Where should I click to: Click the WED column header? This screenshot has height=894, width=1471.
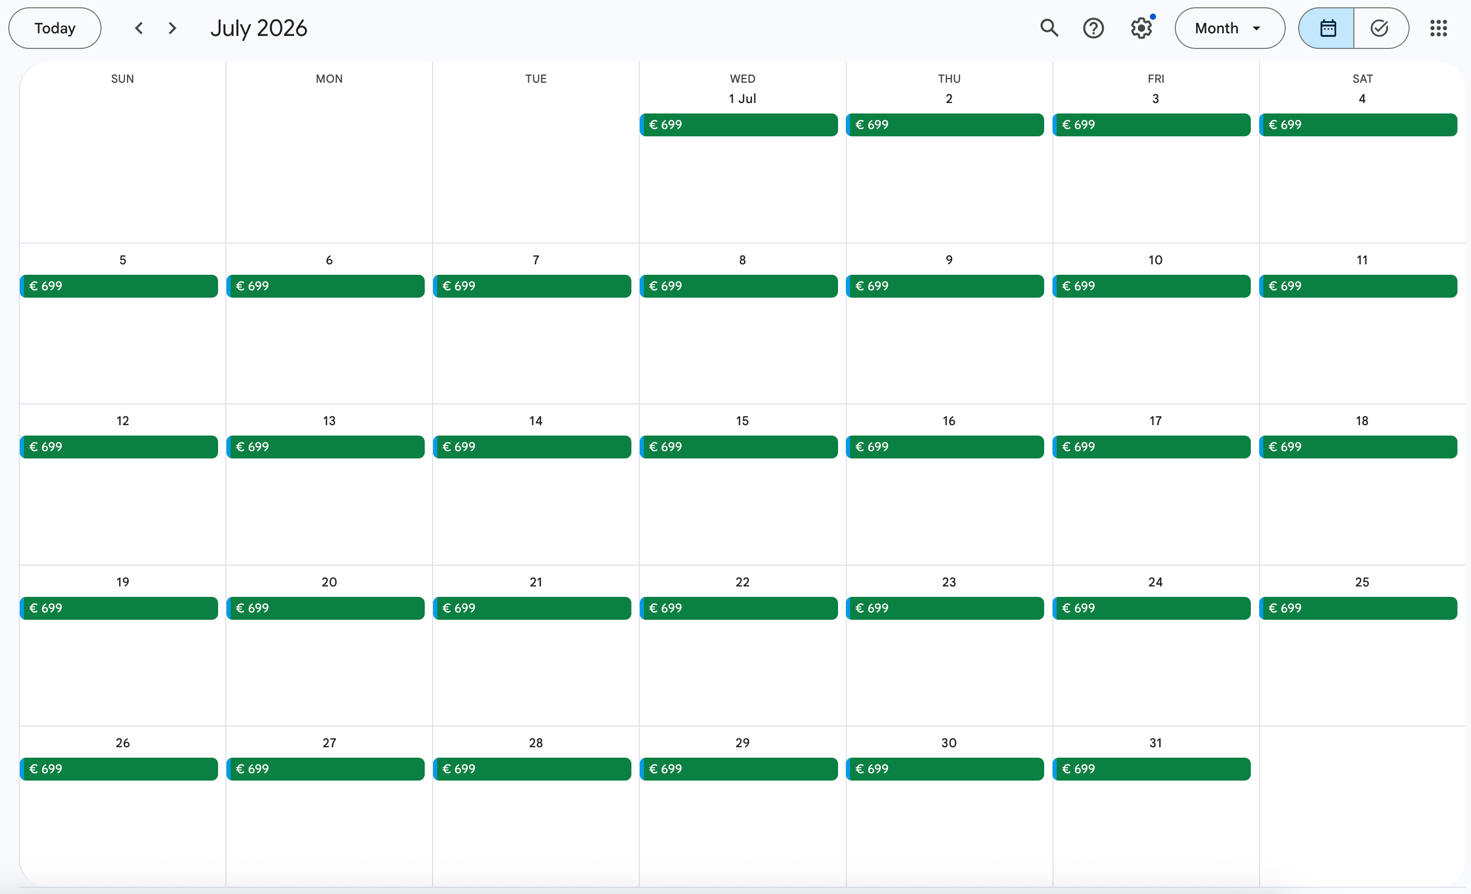[x=742, y=79]
